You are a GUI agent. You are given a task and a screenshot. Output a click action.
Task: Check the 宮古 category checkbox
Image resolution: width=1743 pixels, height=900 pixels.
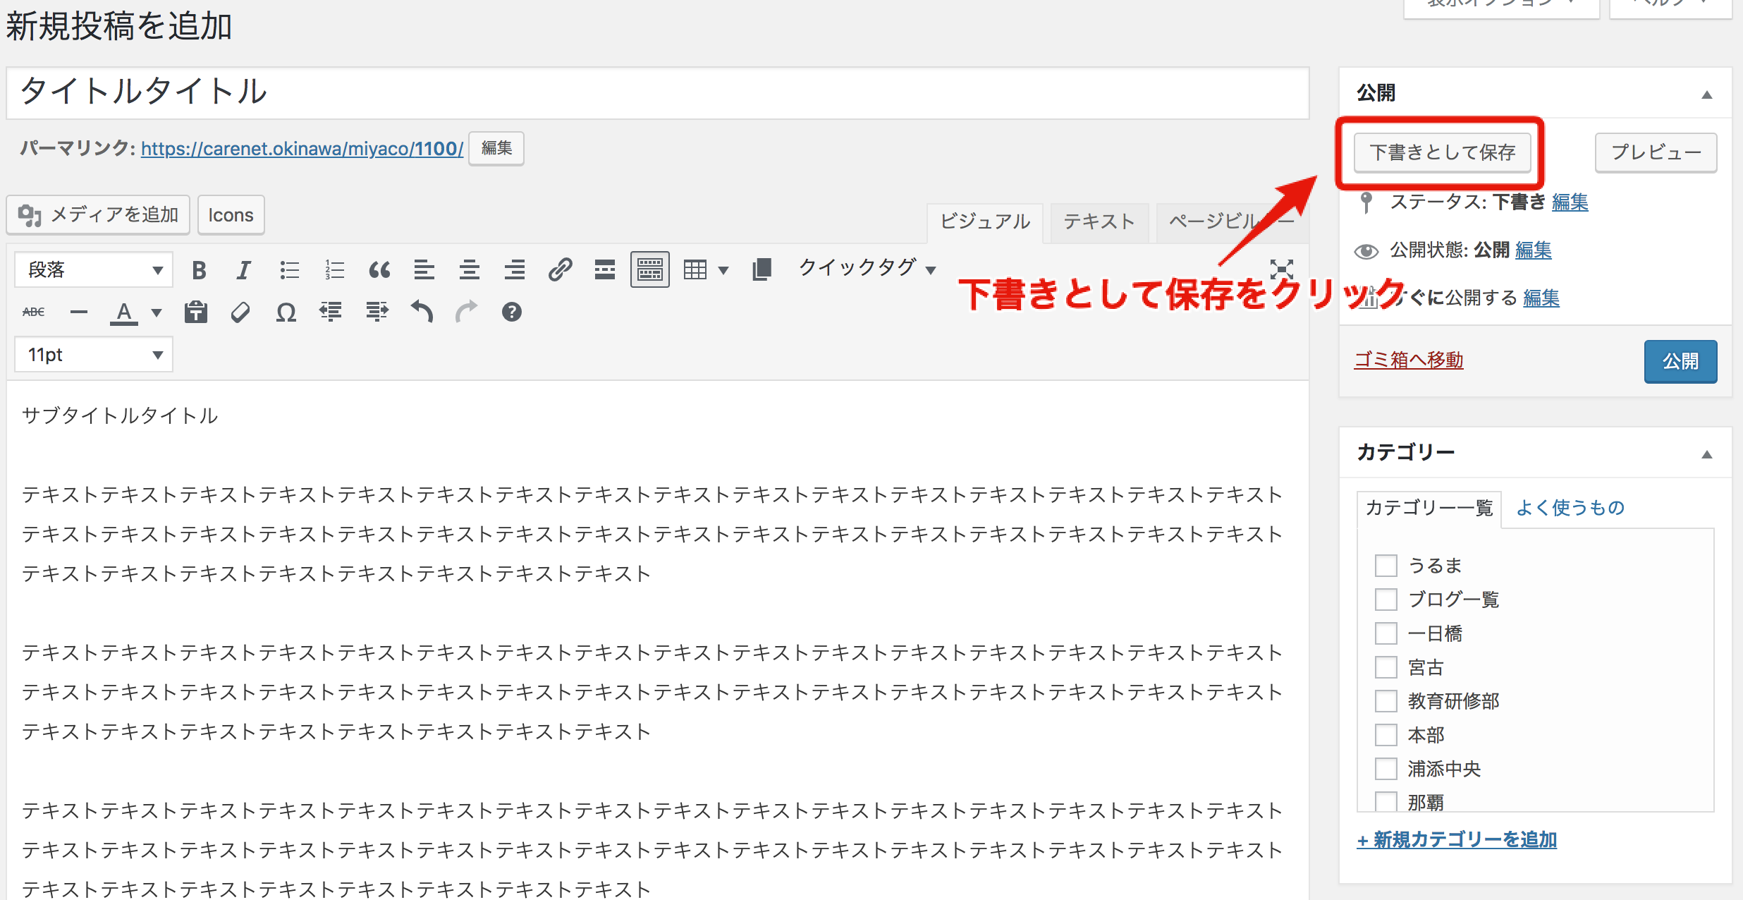1386,667
